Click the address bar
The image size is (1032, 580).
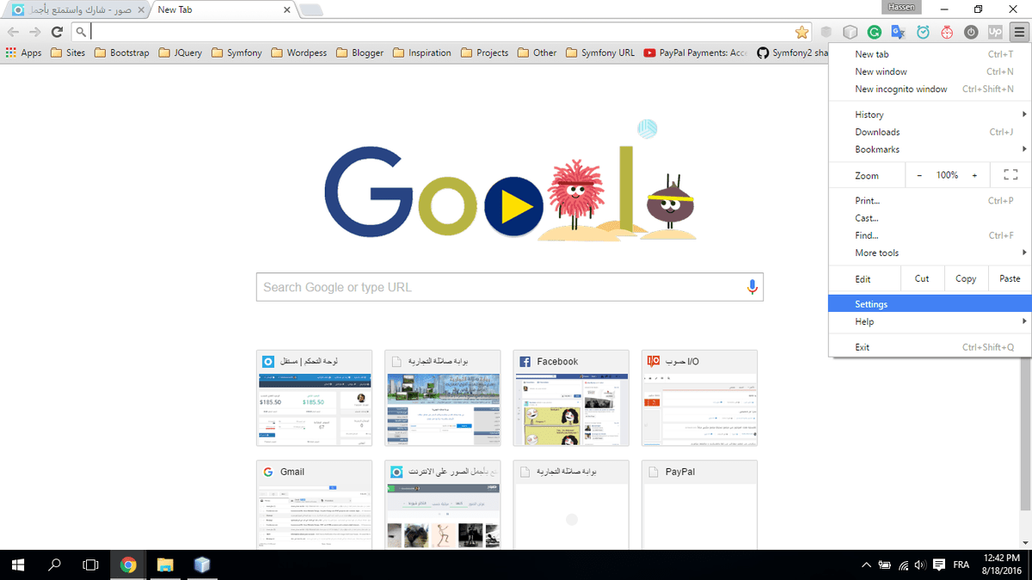coord(440,32)
